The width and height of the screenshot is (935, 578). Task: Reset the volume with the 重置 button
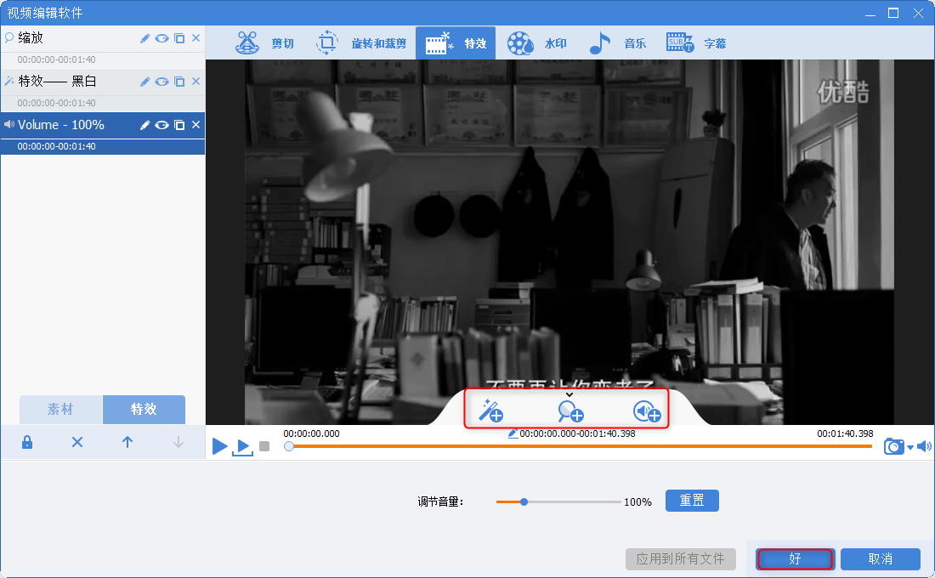coord(692,501)
